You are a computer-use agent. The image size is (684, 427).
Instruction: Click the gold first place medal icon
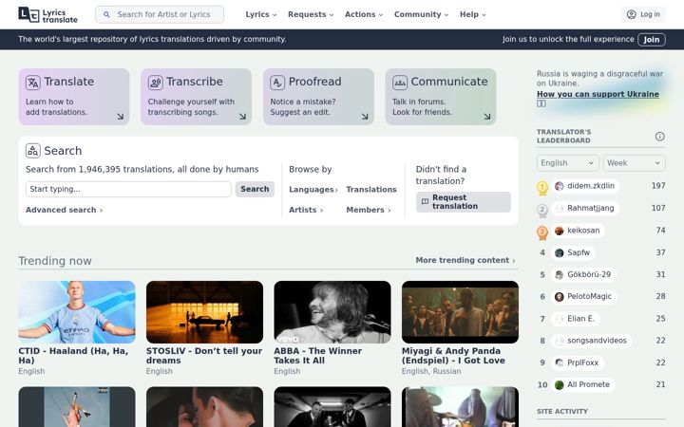pyautogui.click(x=542, y=188)
